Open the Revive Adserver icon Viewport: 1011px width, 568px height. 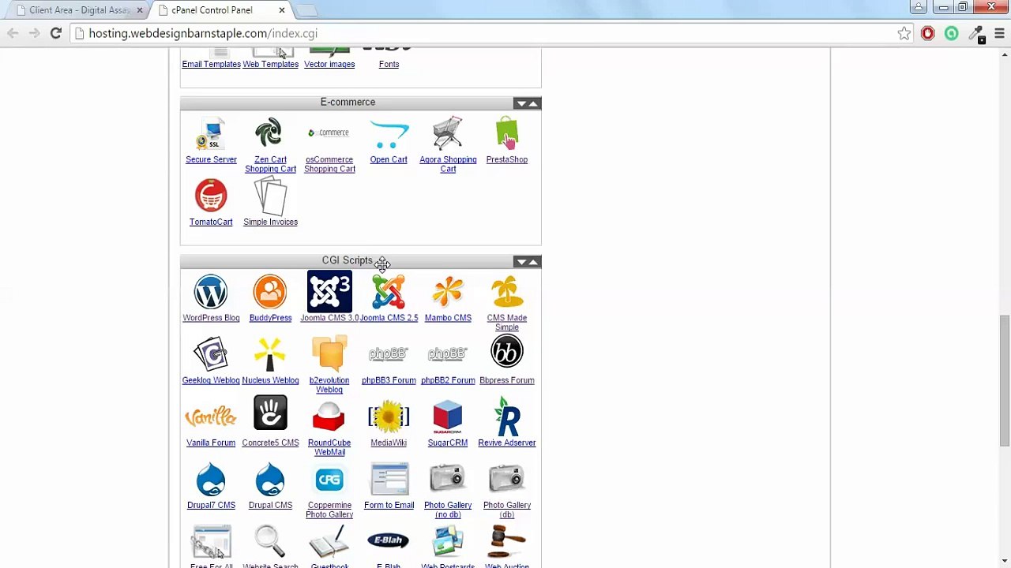point(507,417)
